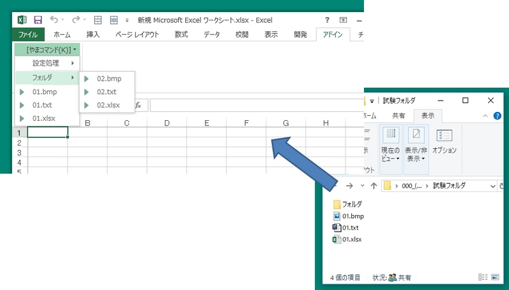The image size is (509, 290).
Task: Collapse the Explorer ribbon with chevron
Action: [x=486, y=116]
